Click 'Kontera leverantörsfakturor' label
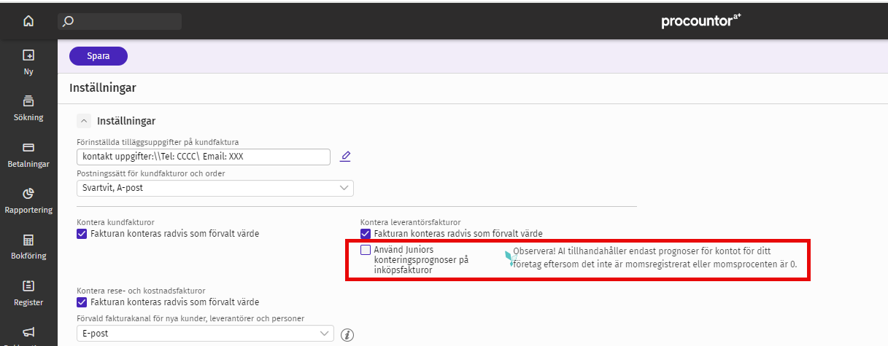The image size is (888, 346). click(411, 221)
